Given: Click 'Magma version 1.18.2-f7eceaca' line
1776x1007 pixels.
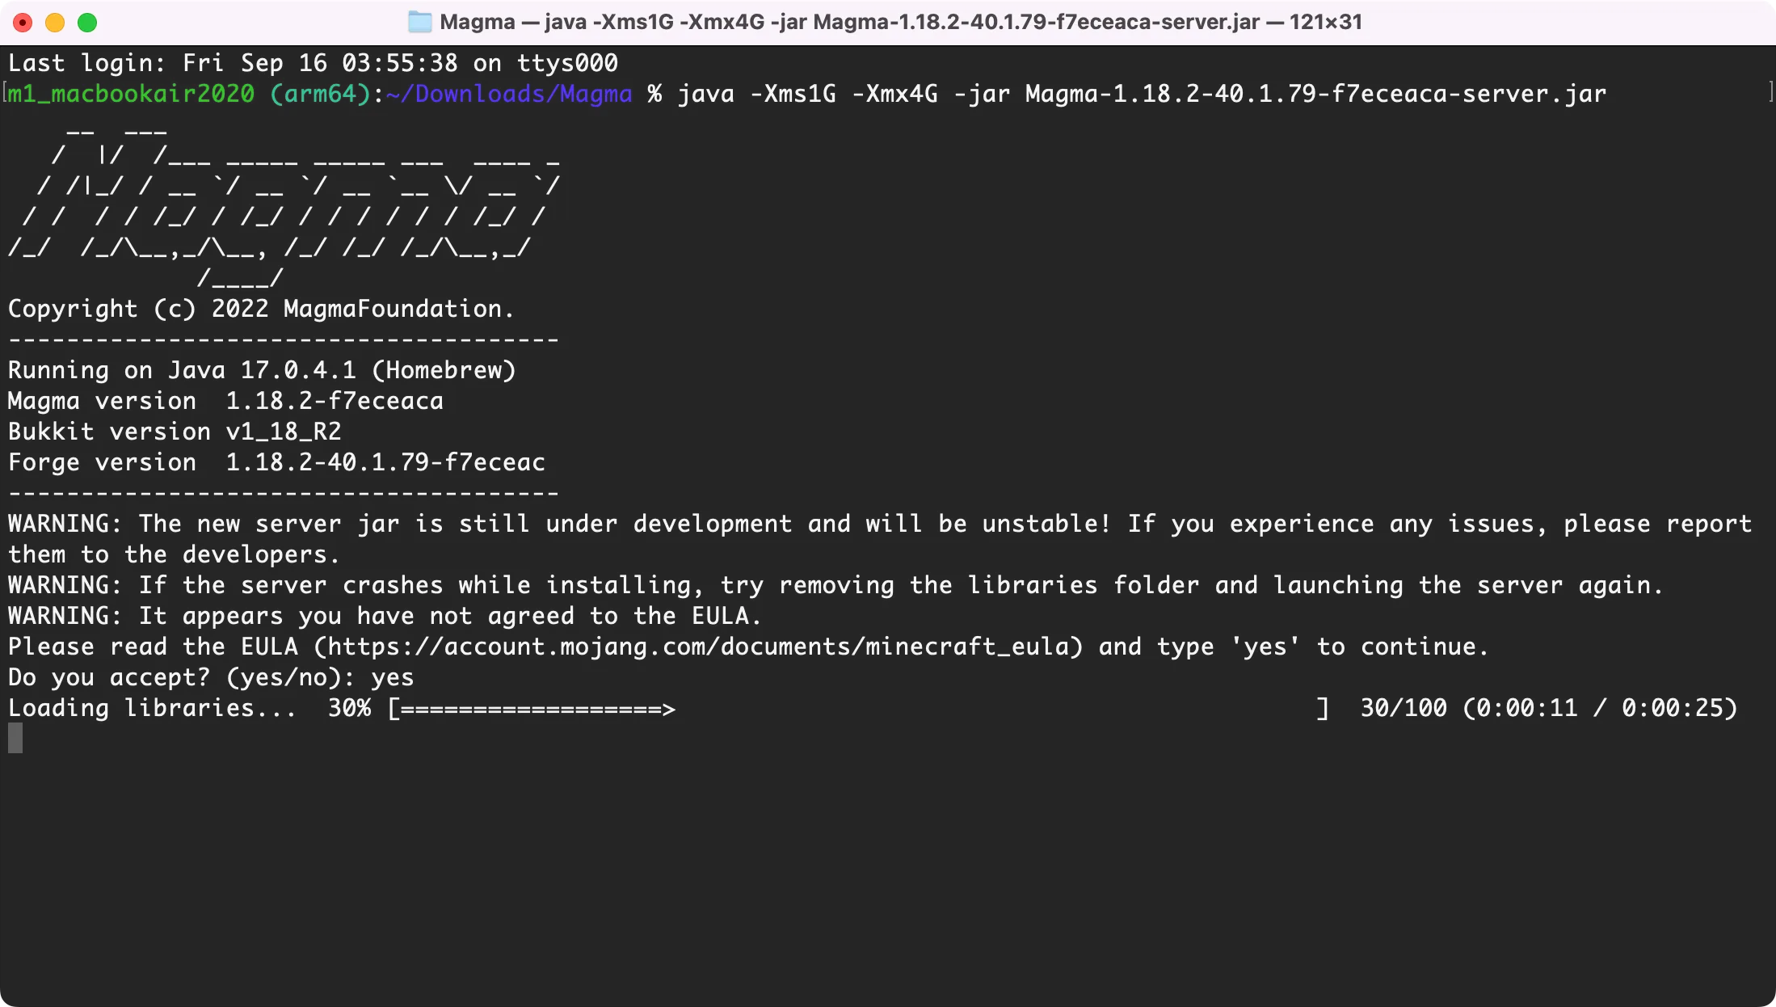Looking at the screenshot, I should pyautogui.click(x=225, y=401).
